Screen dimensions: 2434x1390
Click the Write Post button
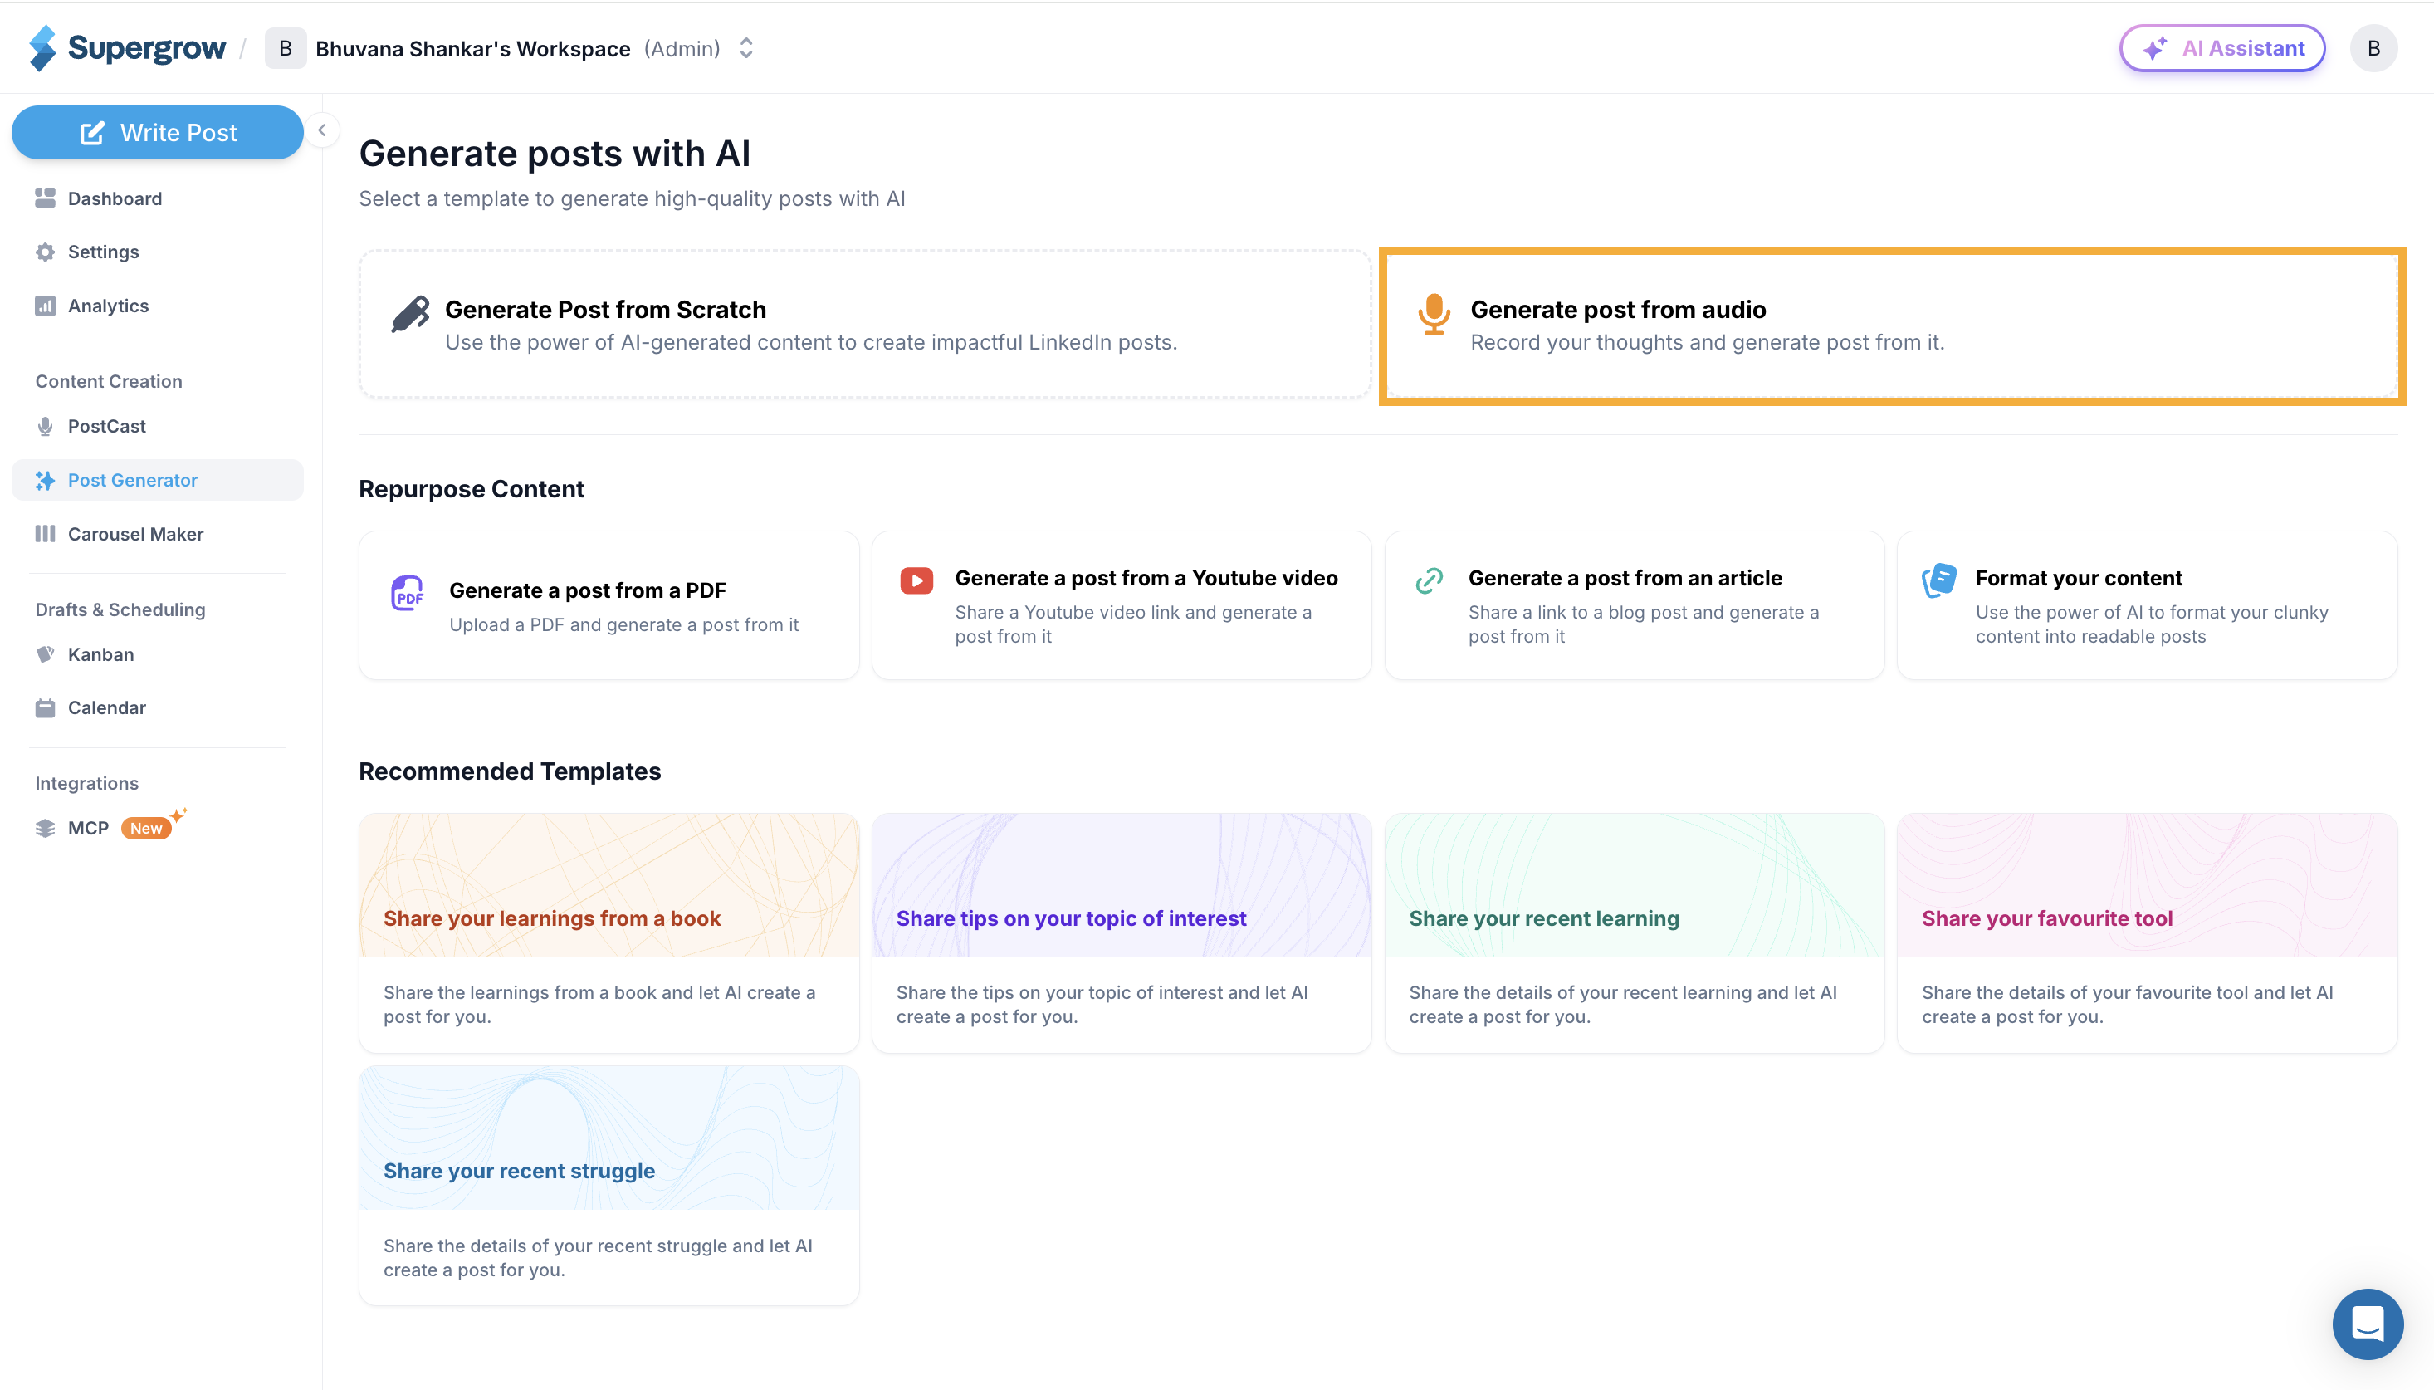click(x=158, y=133)
